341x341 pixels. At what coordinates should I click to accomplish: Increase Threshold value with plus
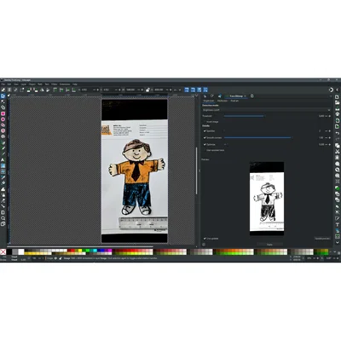(x=330, y=116)
